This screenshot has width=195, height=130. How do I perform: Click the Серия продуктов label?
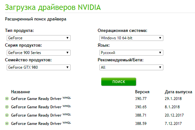click(x=23, y=45)
